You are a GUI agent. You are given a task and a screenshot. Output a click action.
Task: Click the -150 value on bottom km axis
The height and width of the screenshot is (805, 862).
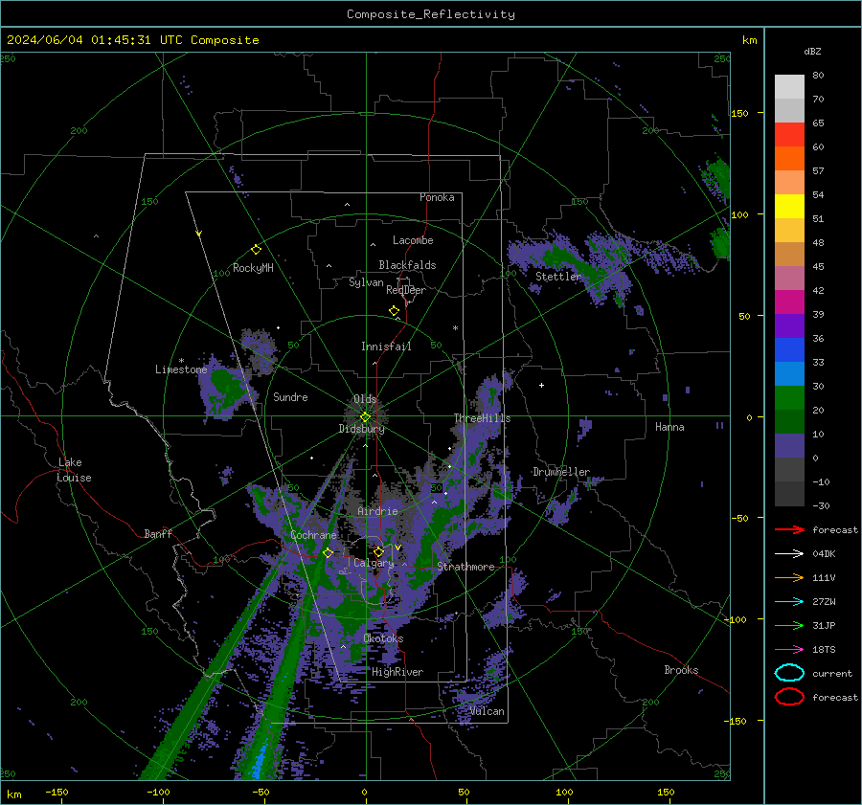(57, 792)
